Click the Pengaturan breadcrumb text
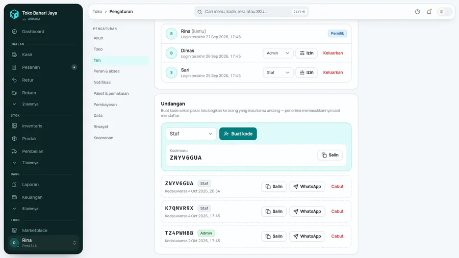459x258 pixels. click(121, 12)
